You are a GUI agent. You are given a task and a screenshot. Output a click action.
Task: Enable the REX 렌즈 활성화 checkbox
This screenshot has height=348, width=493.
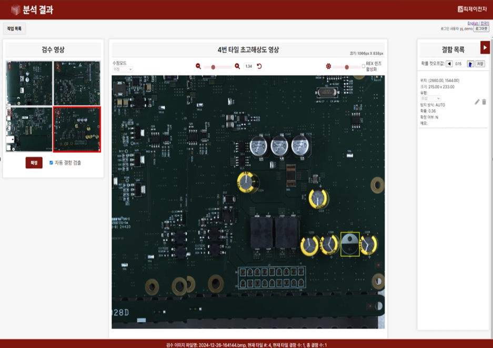pos(364,66)
